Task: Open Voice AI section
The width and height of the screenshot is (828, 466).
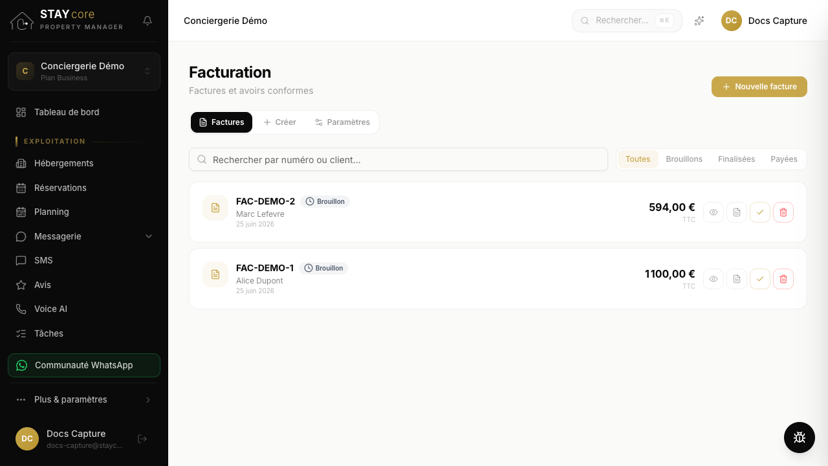Action: coord(84,309)
